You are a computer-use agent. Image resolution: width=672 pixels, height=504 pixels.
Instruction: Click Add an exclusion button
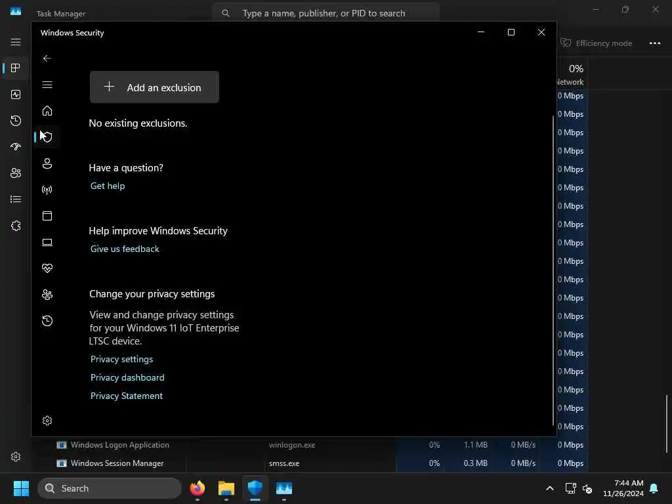tap(154, 87)
